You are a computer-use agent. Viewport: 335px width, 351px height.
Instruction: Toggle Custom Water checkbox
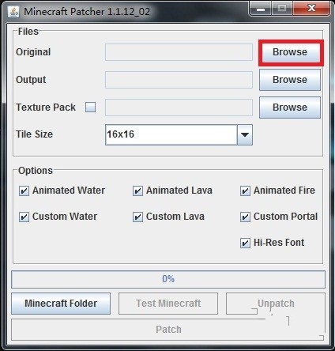24,217
